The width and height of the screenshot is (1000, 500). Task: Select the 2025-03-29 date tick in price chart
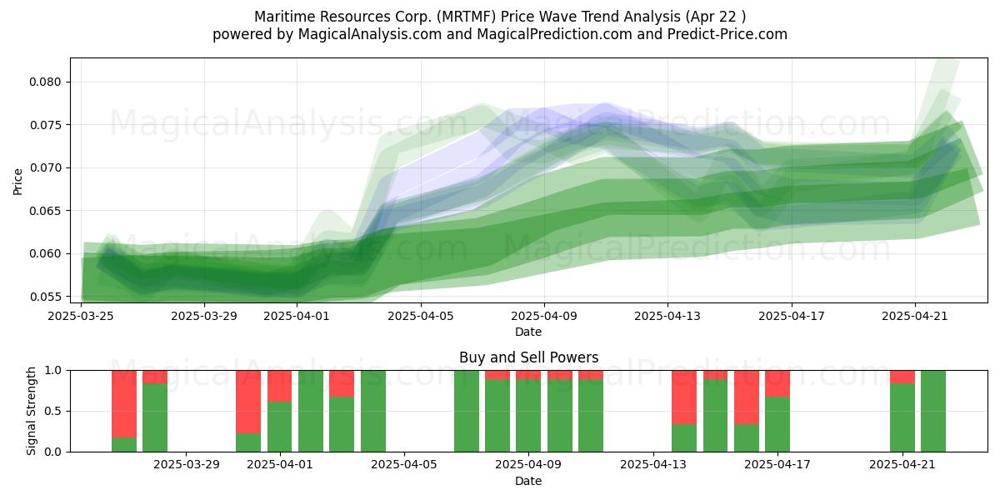coord(205,317)
